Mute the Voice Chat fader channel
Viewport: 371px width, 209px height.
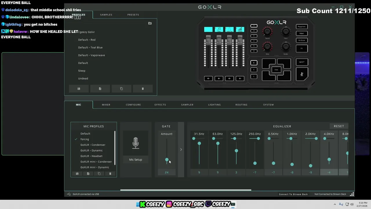coord(229,78)
